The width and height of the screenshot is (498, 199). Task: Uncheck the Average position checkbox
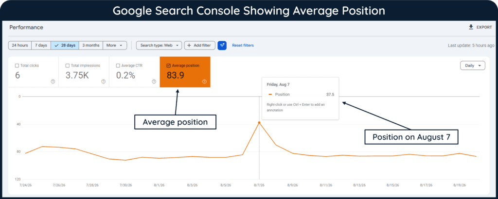tap(168, 66)
